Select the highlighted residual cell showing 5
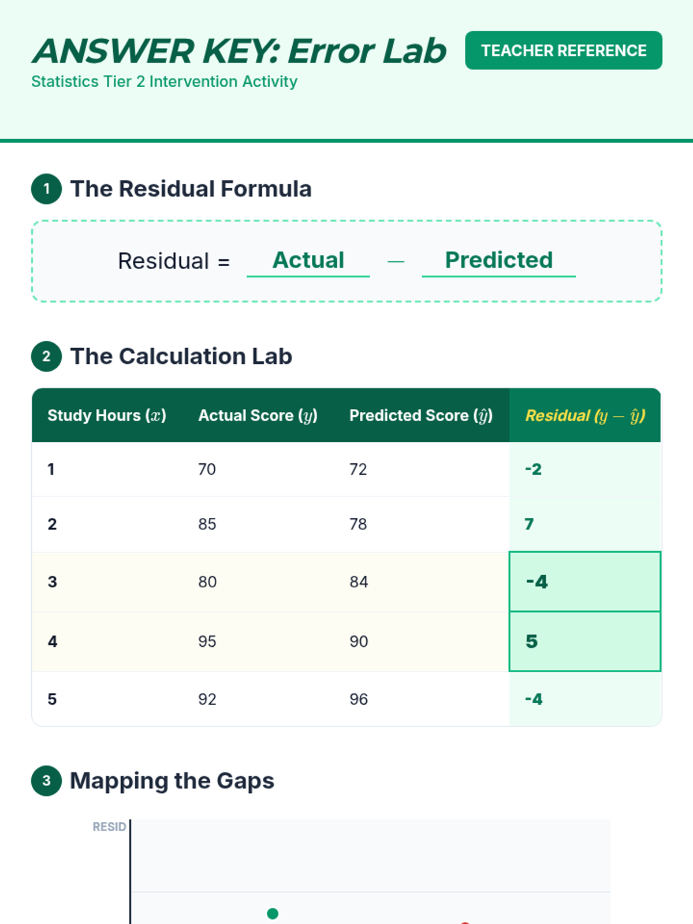Screen dimensions: 693x924 [584, 642]
